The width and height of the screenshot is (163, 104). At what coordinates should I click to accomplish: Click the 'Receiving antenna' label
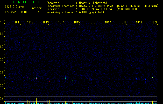click(60, 12)
